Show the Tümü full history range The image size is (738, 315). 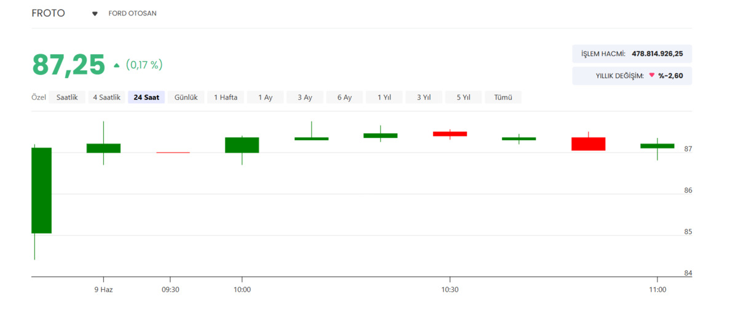pyautogui.click(x=503, y=97)
